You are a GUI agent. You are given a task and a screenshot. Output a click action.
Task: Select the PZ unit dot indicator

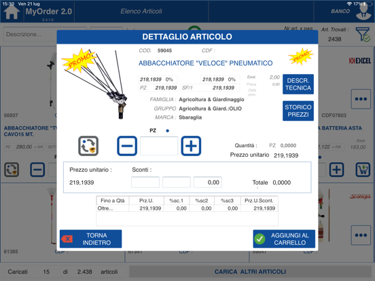coord(167,131)
